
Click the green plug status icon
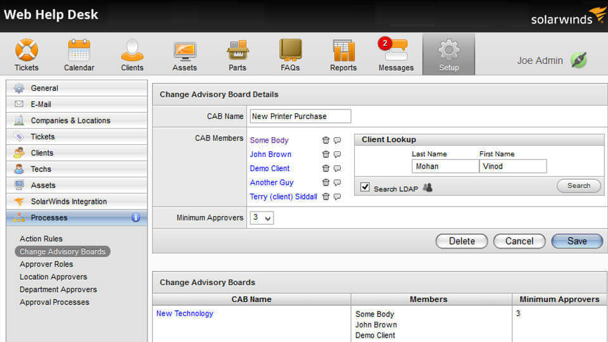(x=578, y=60)
